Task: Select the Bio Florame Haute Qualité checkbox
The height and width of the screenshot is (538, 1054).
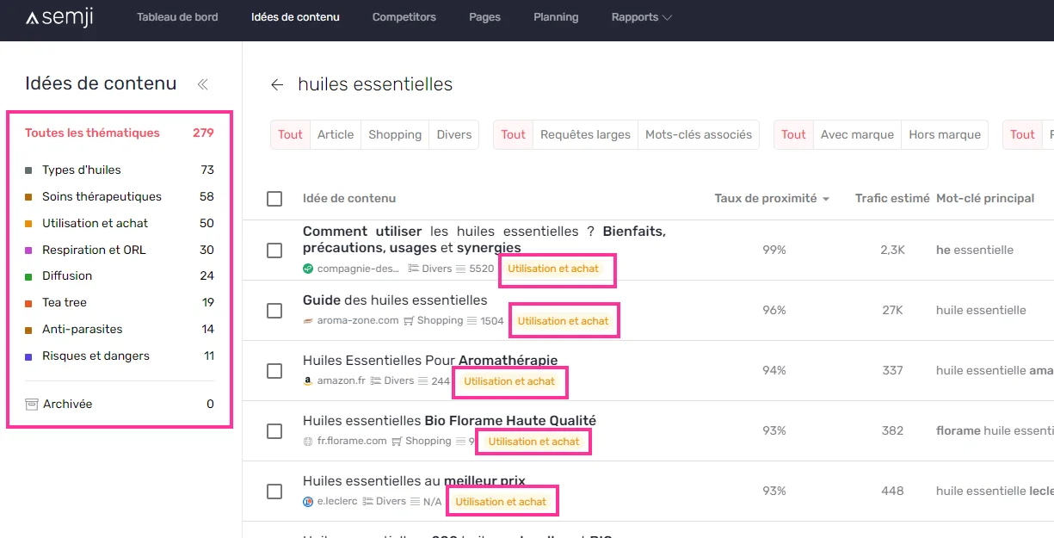Action: point(274,431)
